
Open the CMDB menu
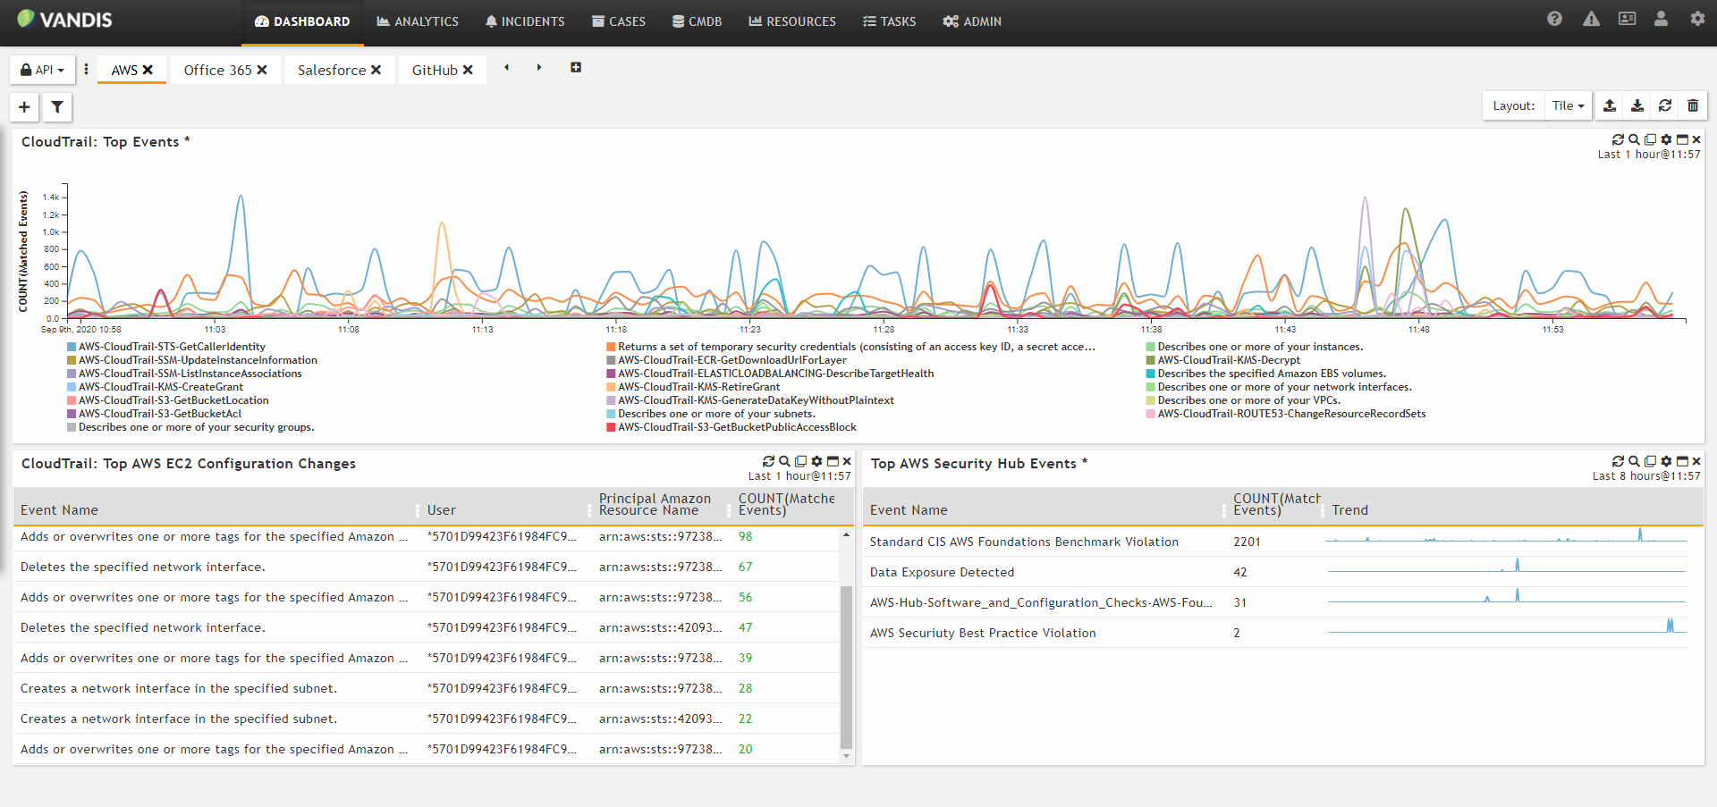(698, 21)
